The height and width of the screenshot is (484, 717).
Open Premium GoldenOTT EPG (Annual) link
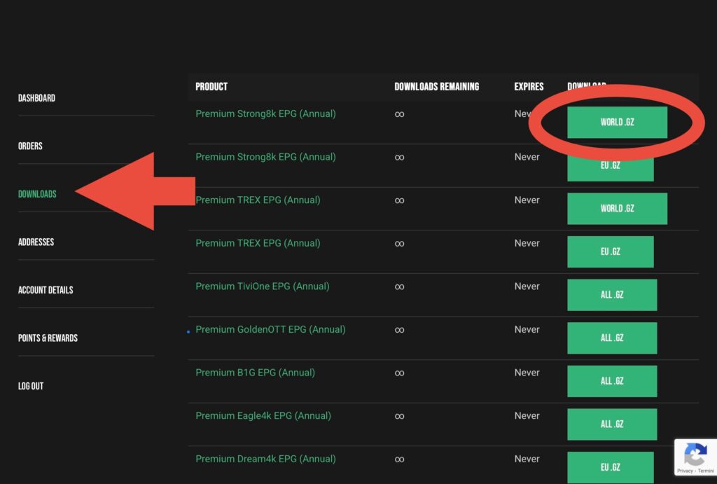coord(270,329)
